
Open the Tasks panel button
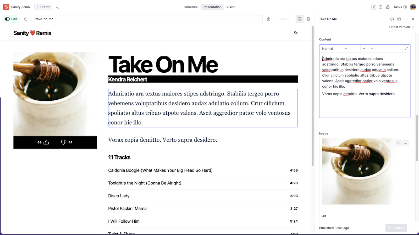coord(400,7)
